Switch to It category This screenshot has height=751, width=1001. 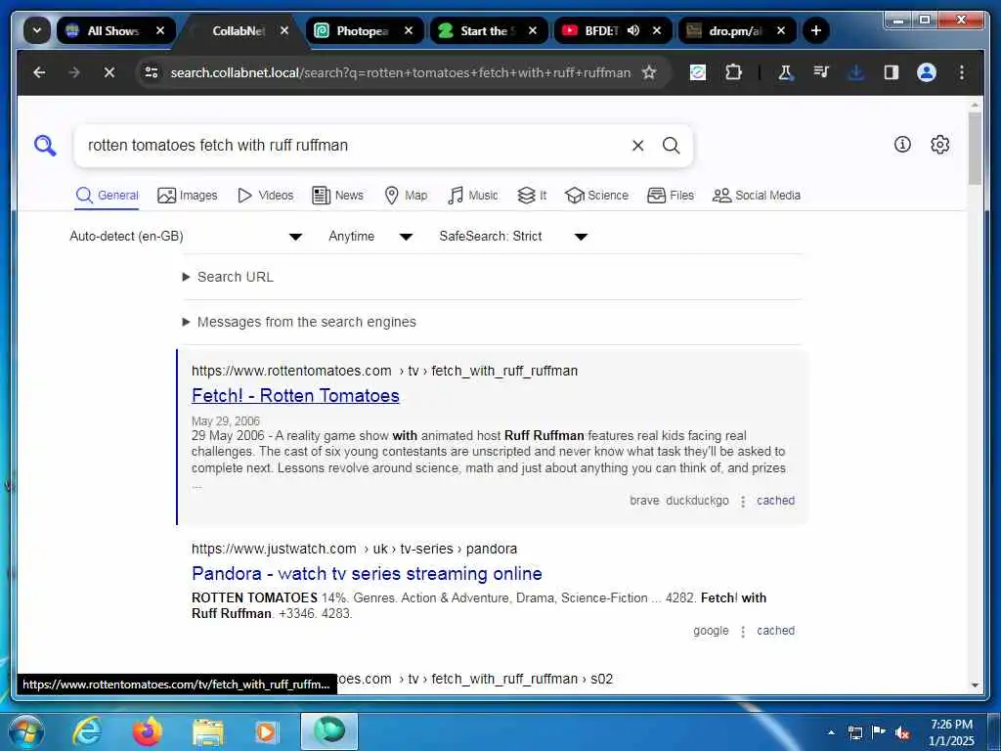[x=532, y=196]
